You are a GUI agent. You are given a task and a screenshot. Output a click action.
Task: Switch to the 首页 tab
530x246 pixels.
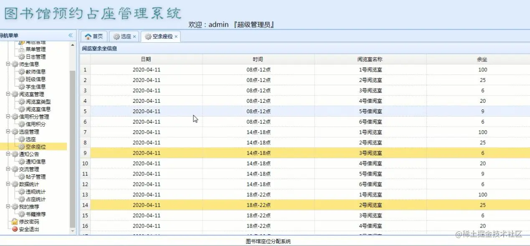coord(94,37)
